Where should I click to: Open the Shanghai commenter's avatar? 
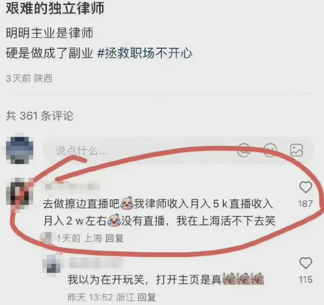[x=20, y=194]
